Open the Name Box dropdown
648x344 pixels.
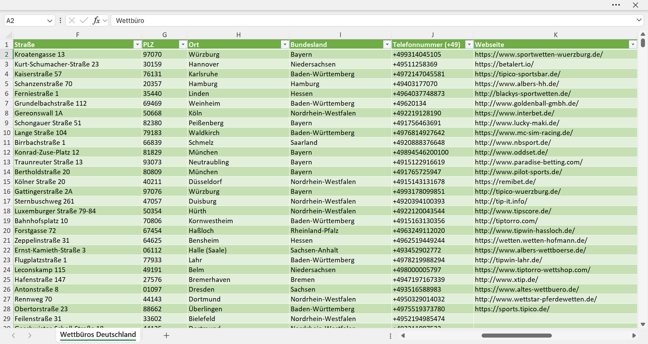tap(50, 21)
